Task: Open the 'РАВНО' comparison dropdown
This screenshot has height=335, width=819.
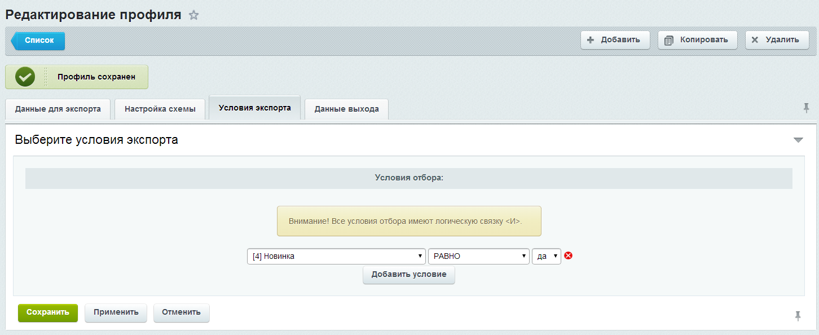Action: point(478,257)
